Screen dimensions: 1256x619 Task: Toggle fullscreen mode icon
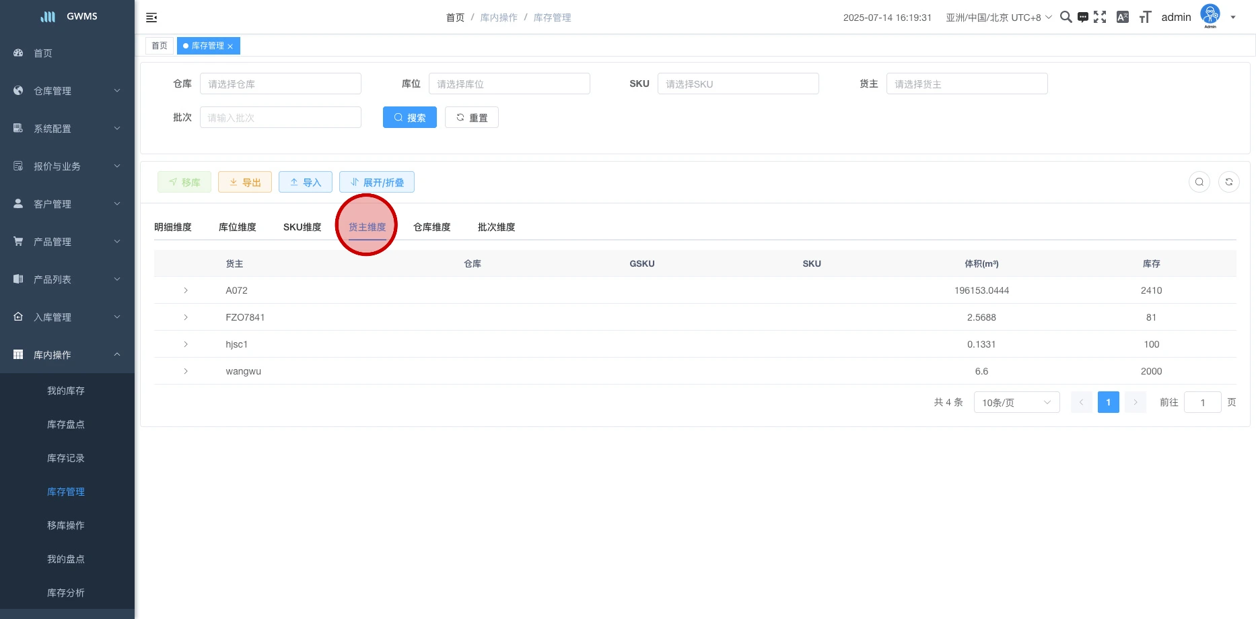[x=1100, y=18]
